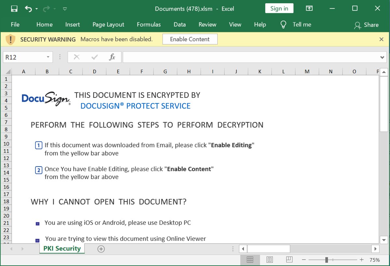Click the Insert Function fx icon

[112, 57]
